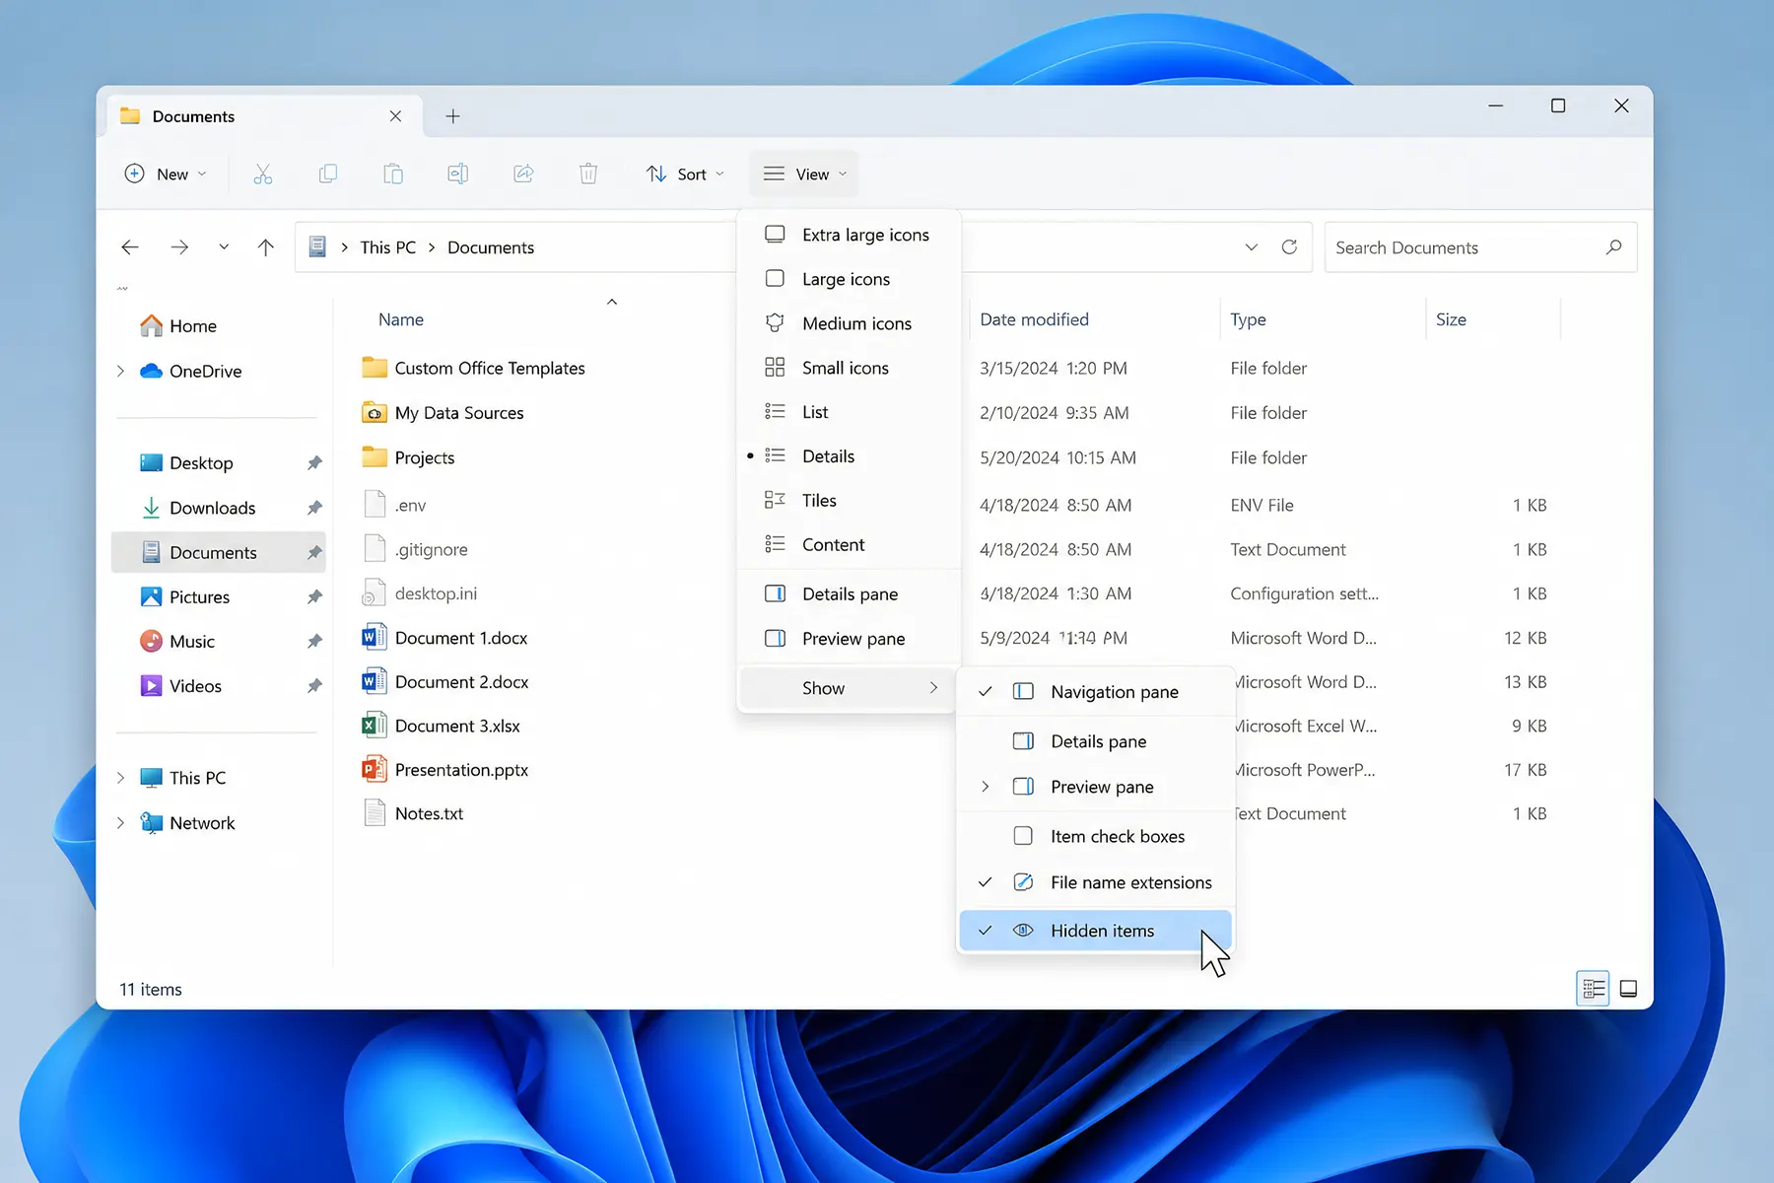Click Preview pane in View menu
The image size is (1774, 1183).
tap(849, 639)
